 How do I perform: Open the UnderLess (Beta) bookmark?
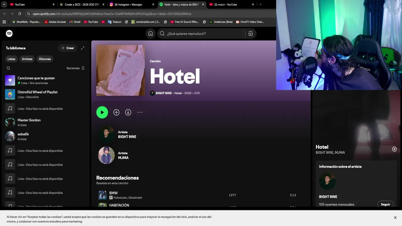pyautogui.click(x=221, y=22)
